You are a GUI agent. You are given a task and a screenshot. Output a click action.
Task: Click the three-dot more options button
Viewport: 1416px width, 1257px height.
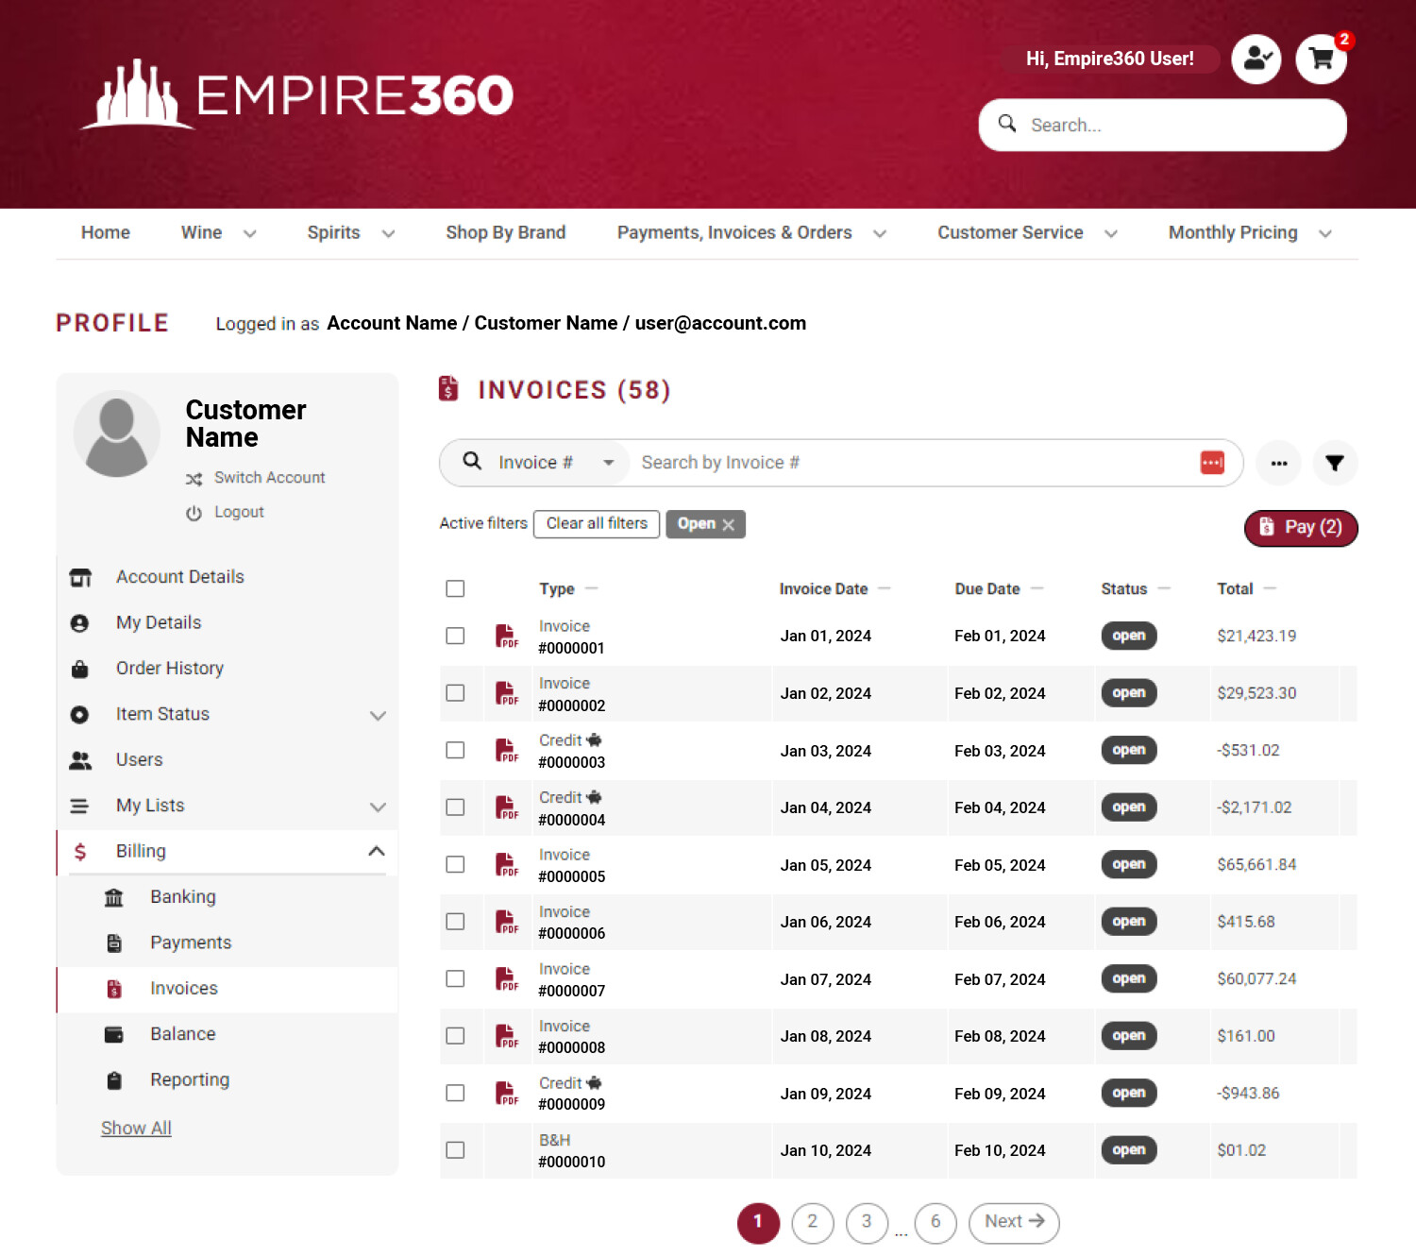tap(1278, 463)
